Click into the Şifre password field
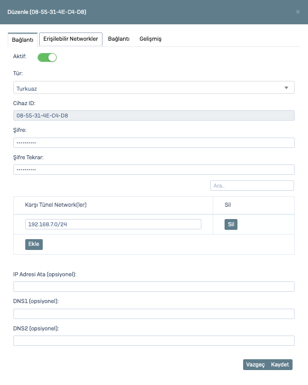 coord(154,143)
